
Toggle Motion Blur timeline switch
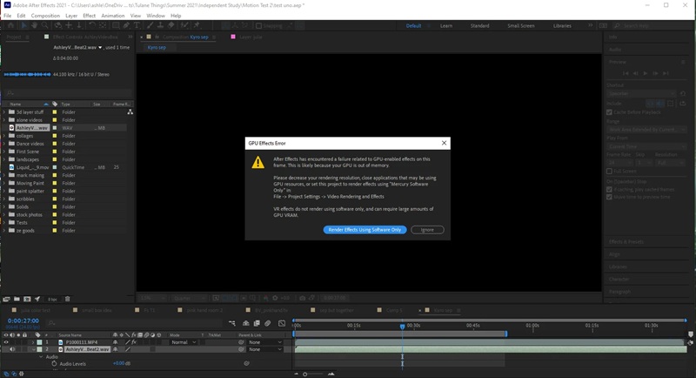pyautogui.click(x=267, y=323)
